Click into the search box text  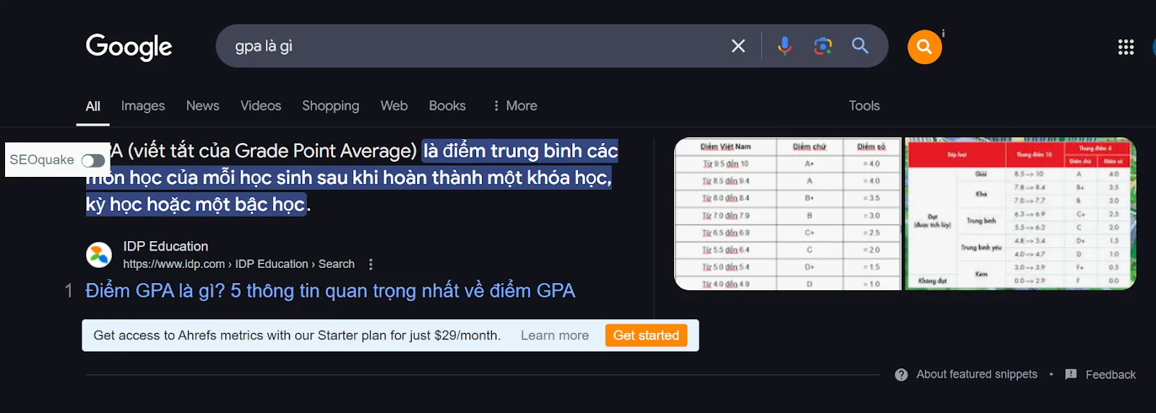point(264,46)
